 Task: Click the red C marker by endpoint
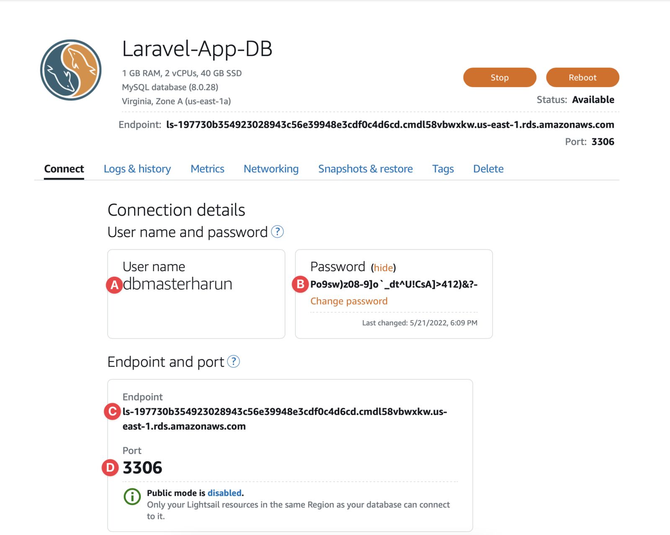coord(112,412)
